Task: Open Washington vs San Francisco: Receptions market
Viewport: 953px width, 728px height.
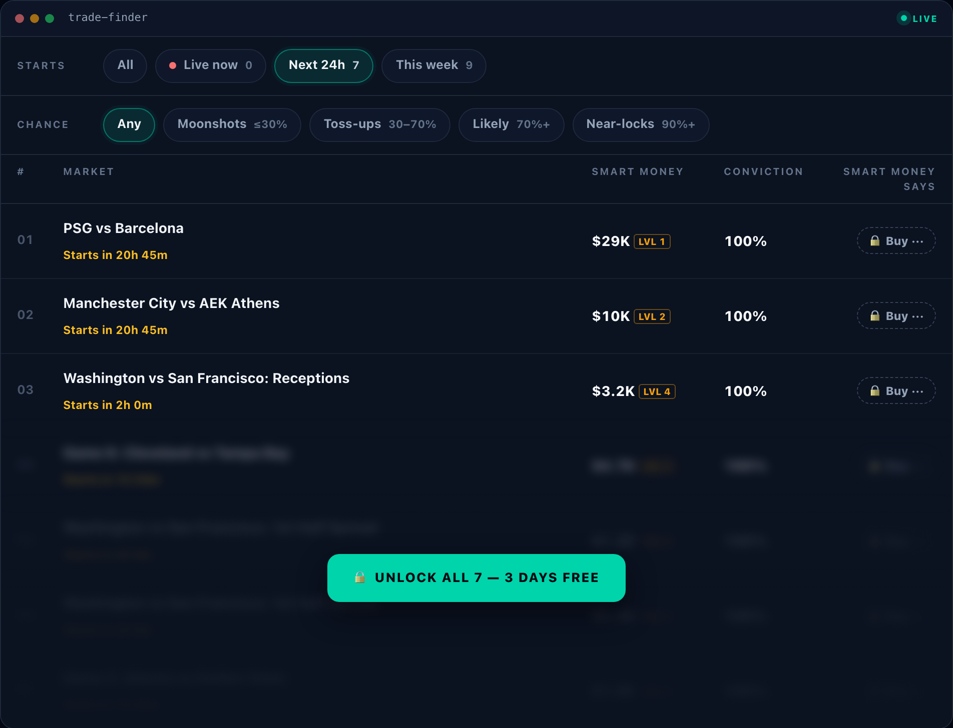Action: [x=207, y=378]
